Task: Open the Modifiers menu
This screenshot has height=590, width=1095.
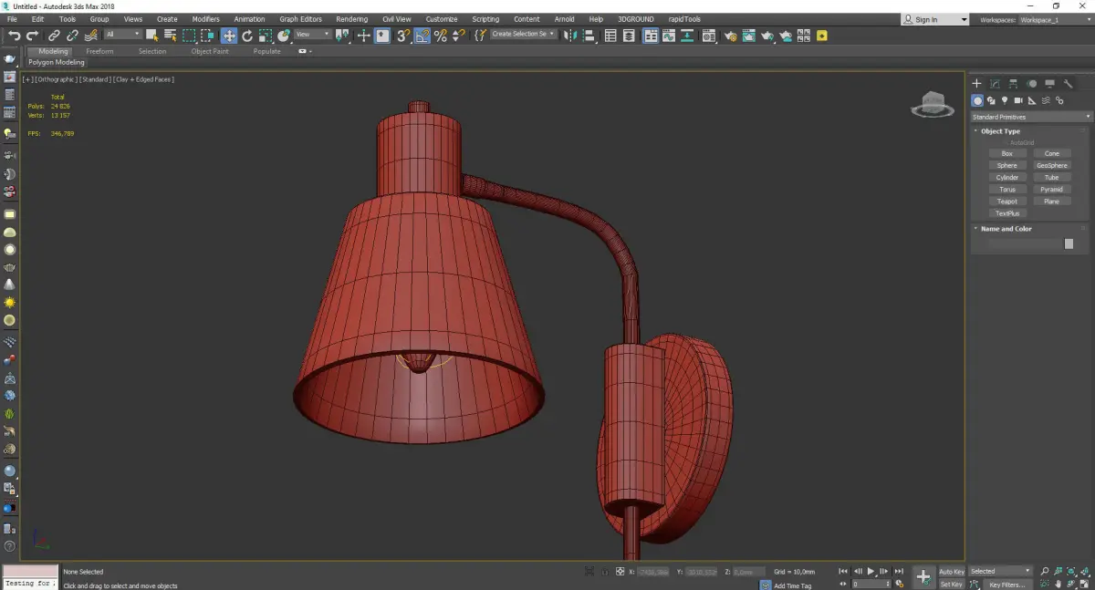Action: (205, 19)
